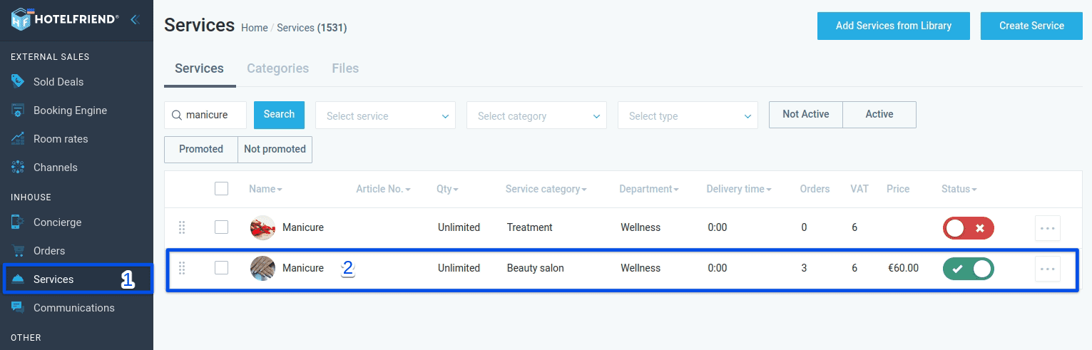This screenshot has height=350, width=1092.
Task: Open the Select category dropdown
Action: coord(536,115)
